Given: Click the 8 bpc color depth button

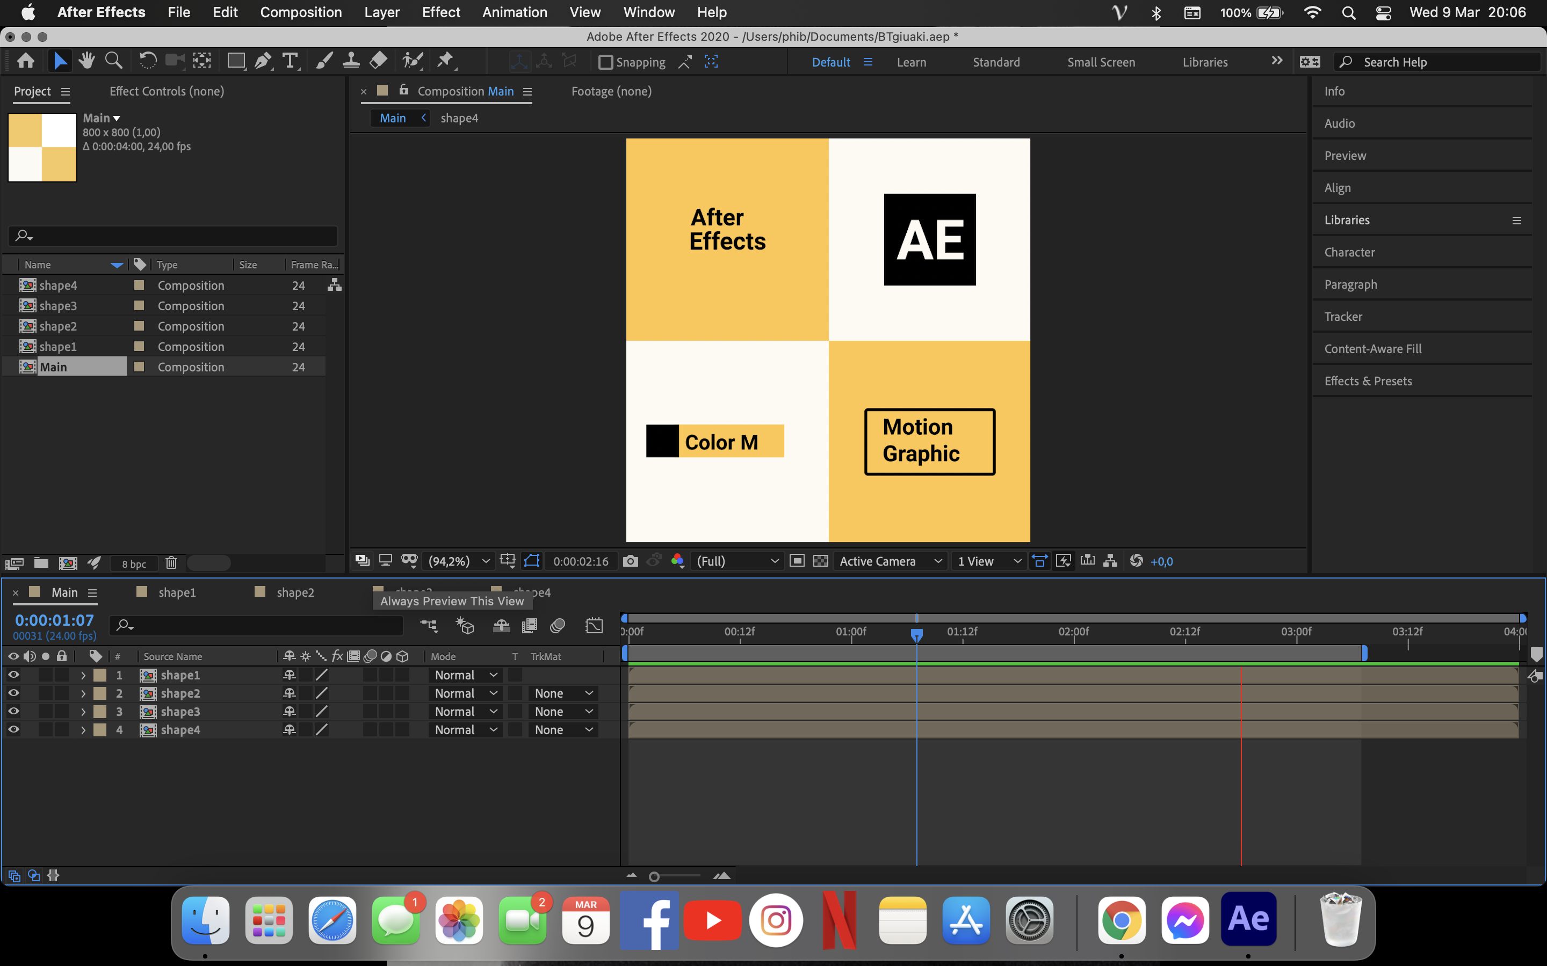Looking at the screenshot, I should [x=134, y=563].
